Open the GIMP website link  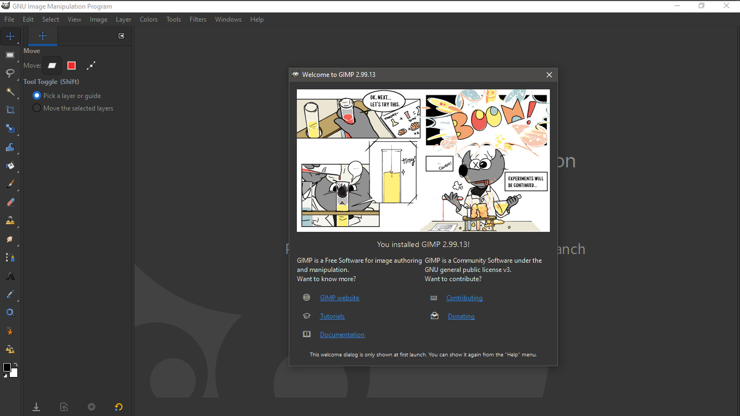(340, 298)
